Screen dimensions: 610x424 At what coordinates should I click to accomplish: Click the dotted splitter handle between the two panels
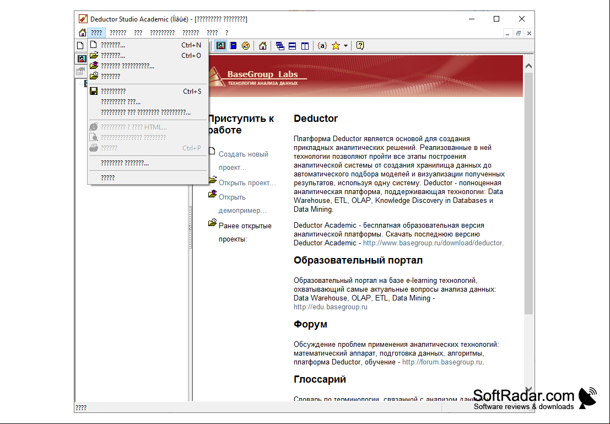pyautogui.click(x=190, y=227)
